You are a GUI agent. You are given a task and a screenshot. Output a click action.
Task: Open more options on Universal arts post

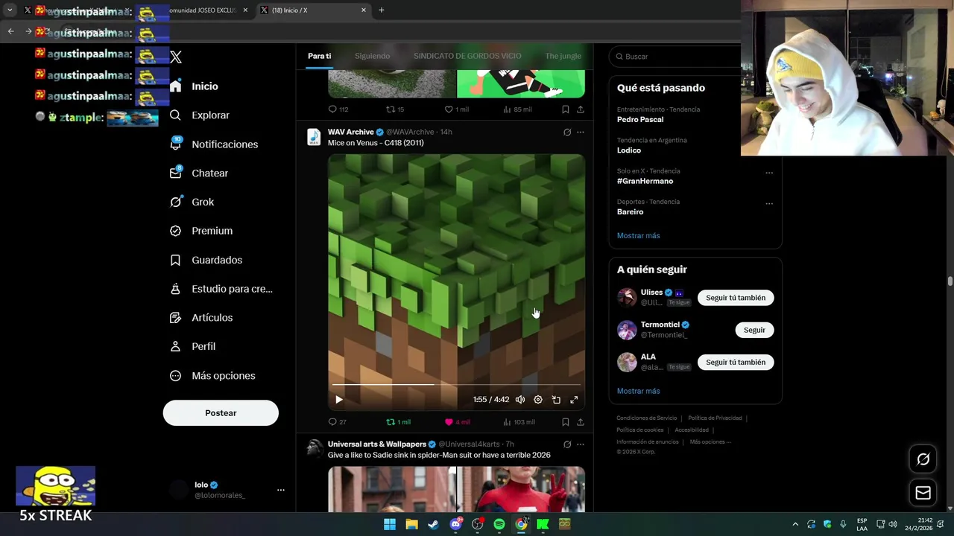pos(581,444)
